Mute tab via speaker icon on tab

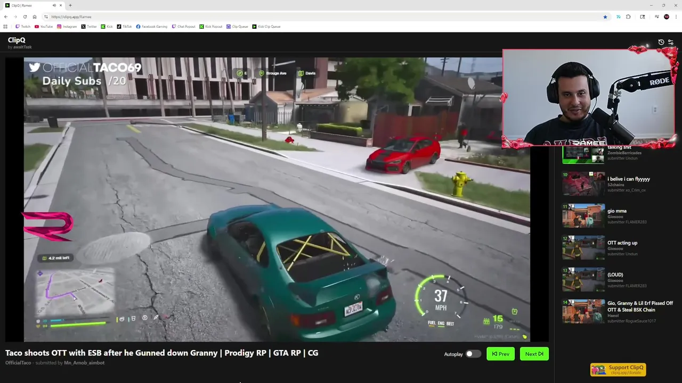[54, 5]
